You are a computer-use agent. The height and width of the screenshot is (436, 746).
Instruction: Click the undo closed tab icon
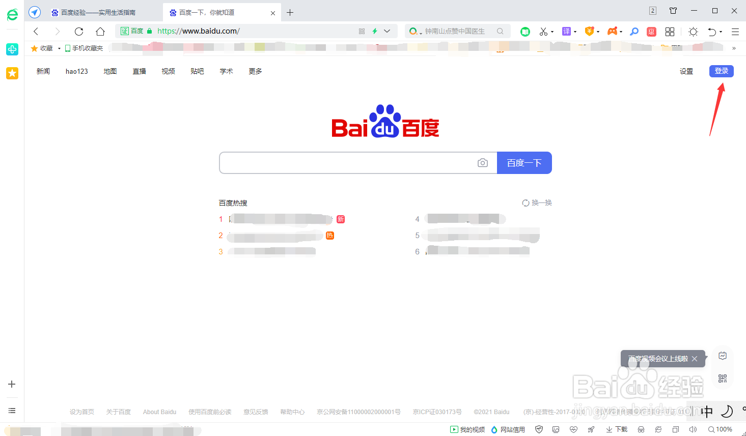pyautogui.click(x=712, y=32)
